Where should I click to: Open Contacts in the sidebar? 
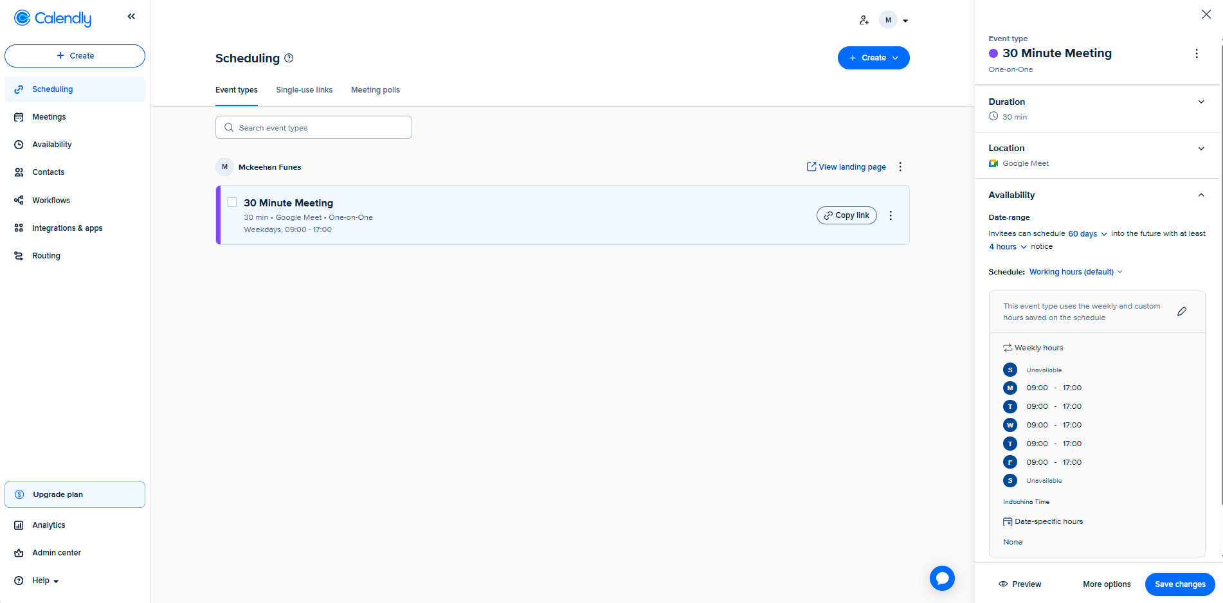[75, 172]
